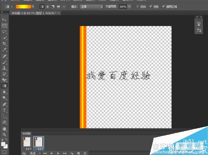The height and width of the screenshot is (155, 208).
Task: Set frame 1 delay time dropdown
Action: tap(28, 149)
